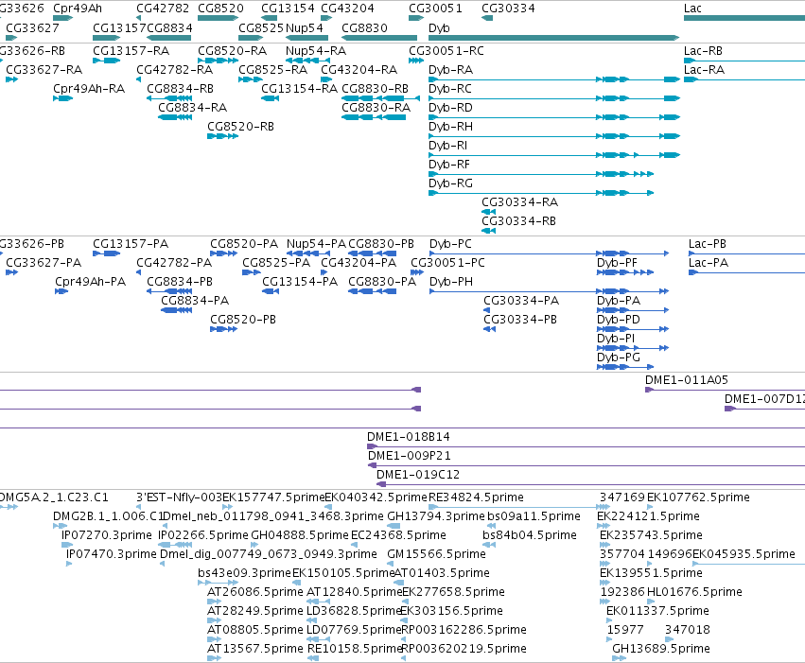Select EST IP07470.3prime

point(112,554)
